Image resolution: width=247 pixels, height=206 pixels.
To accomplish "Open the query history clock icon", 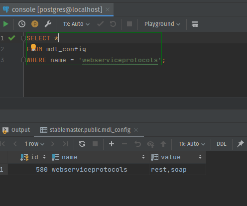I will (x=22, y=24).
